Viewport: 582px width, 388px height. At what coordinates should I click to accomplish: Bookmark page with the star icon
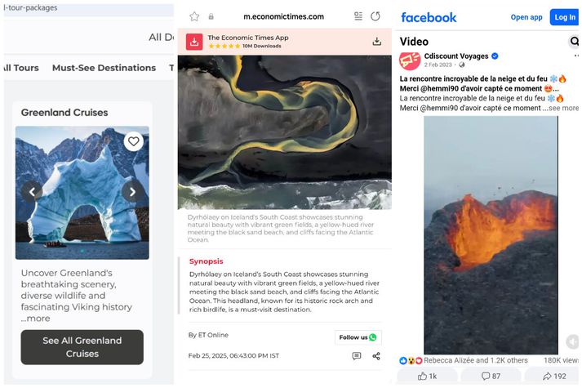coord(194,16)
